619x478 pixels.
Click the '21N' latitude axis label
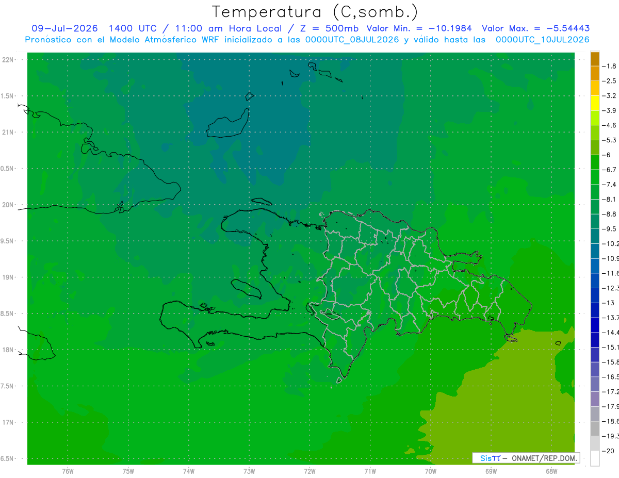click(8, 132)
